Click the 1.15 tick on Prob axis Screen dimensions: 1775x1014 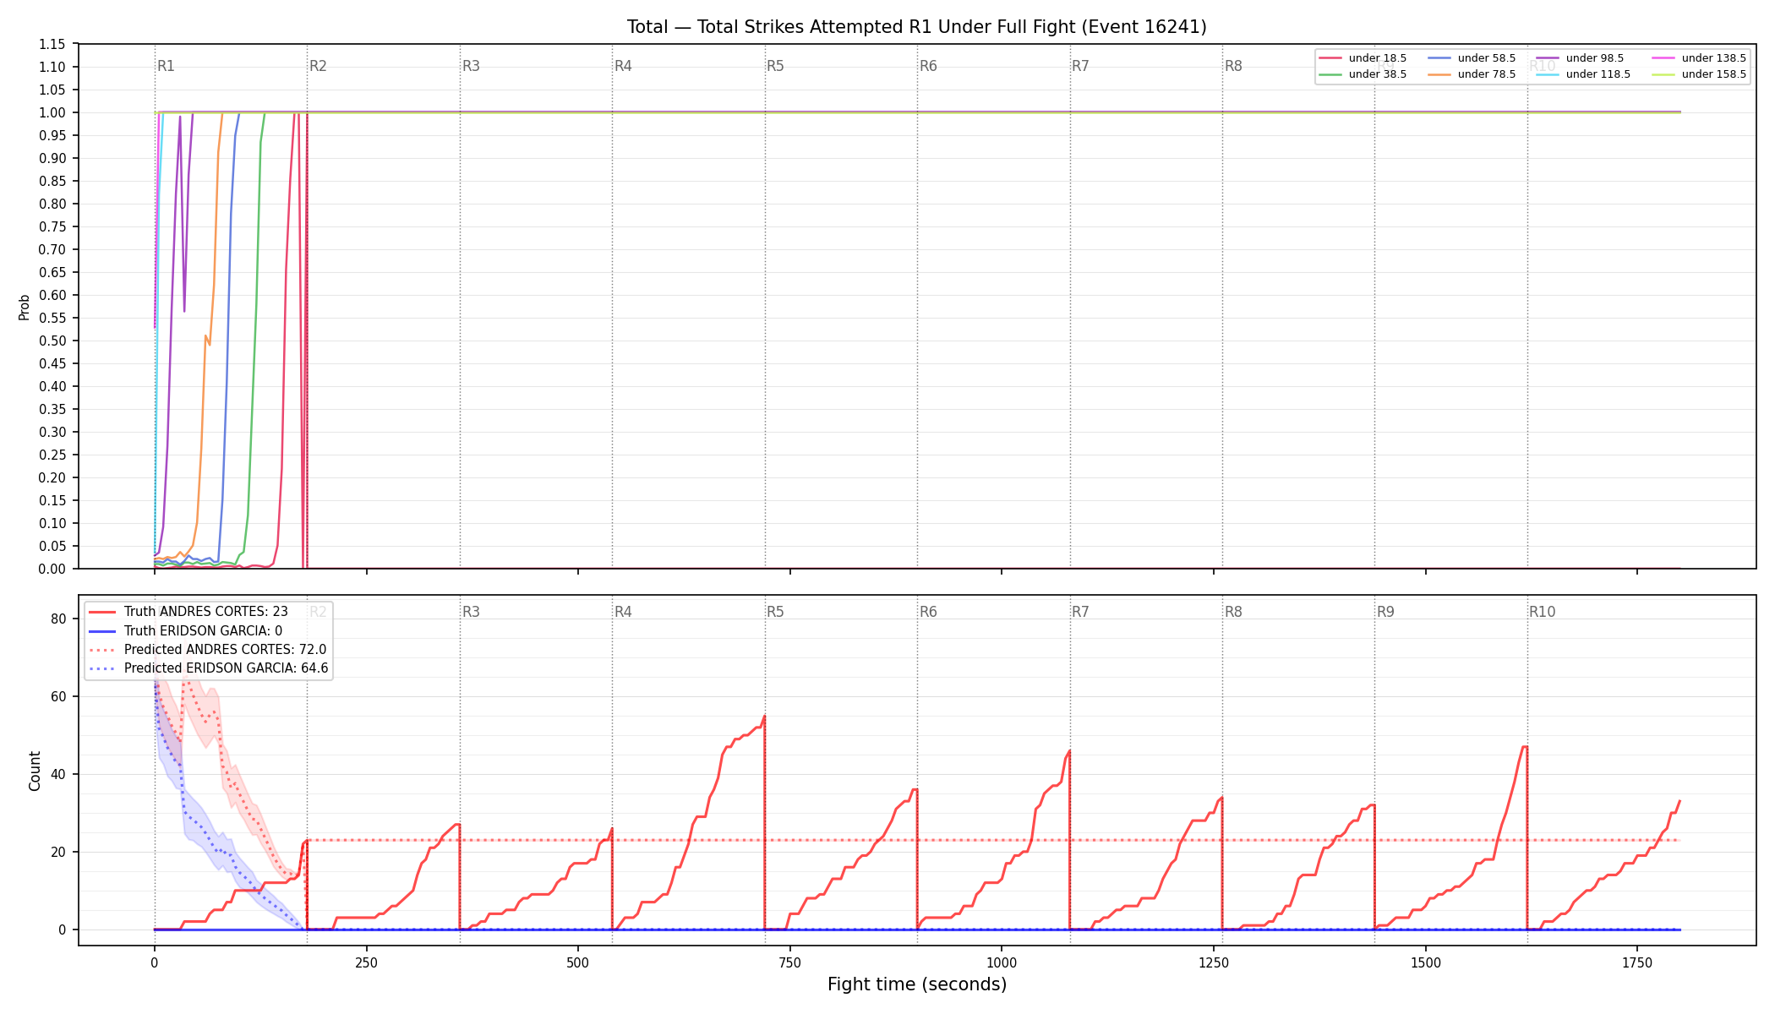[52, 44]
